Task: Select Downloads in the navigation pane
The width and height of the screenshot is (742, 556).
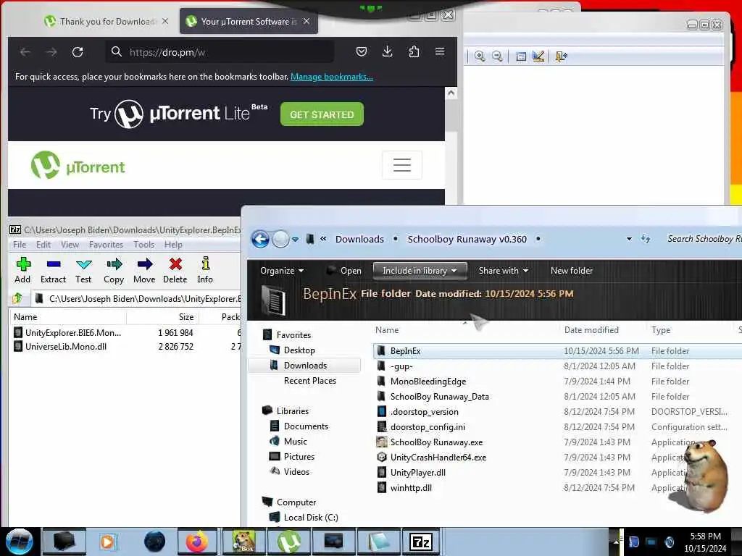Action: pos(305,366)
